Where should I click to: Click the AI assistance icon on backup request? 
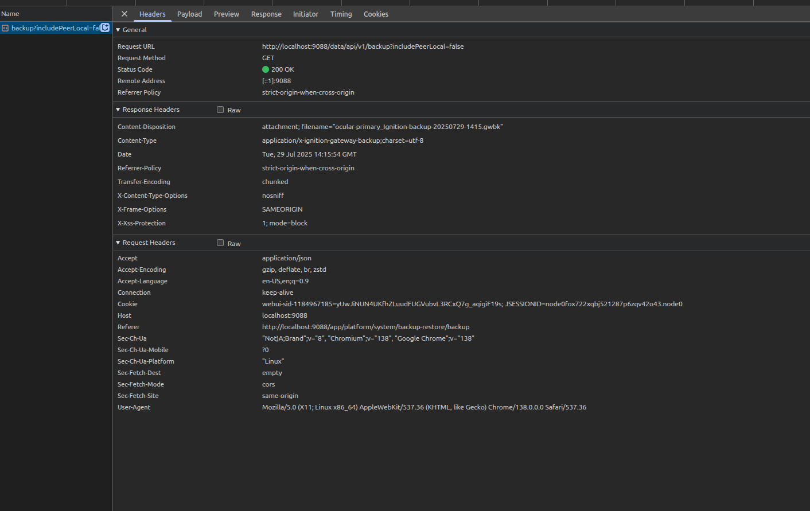pyautogui.click(x=105, y=28)
